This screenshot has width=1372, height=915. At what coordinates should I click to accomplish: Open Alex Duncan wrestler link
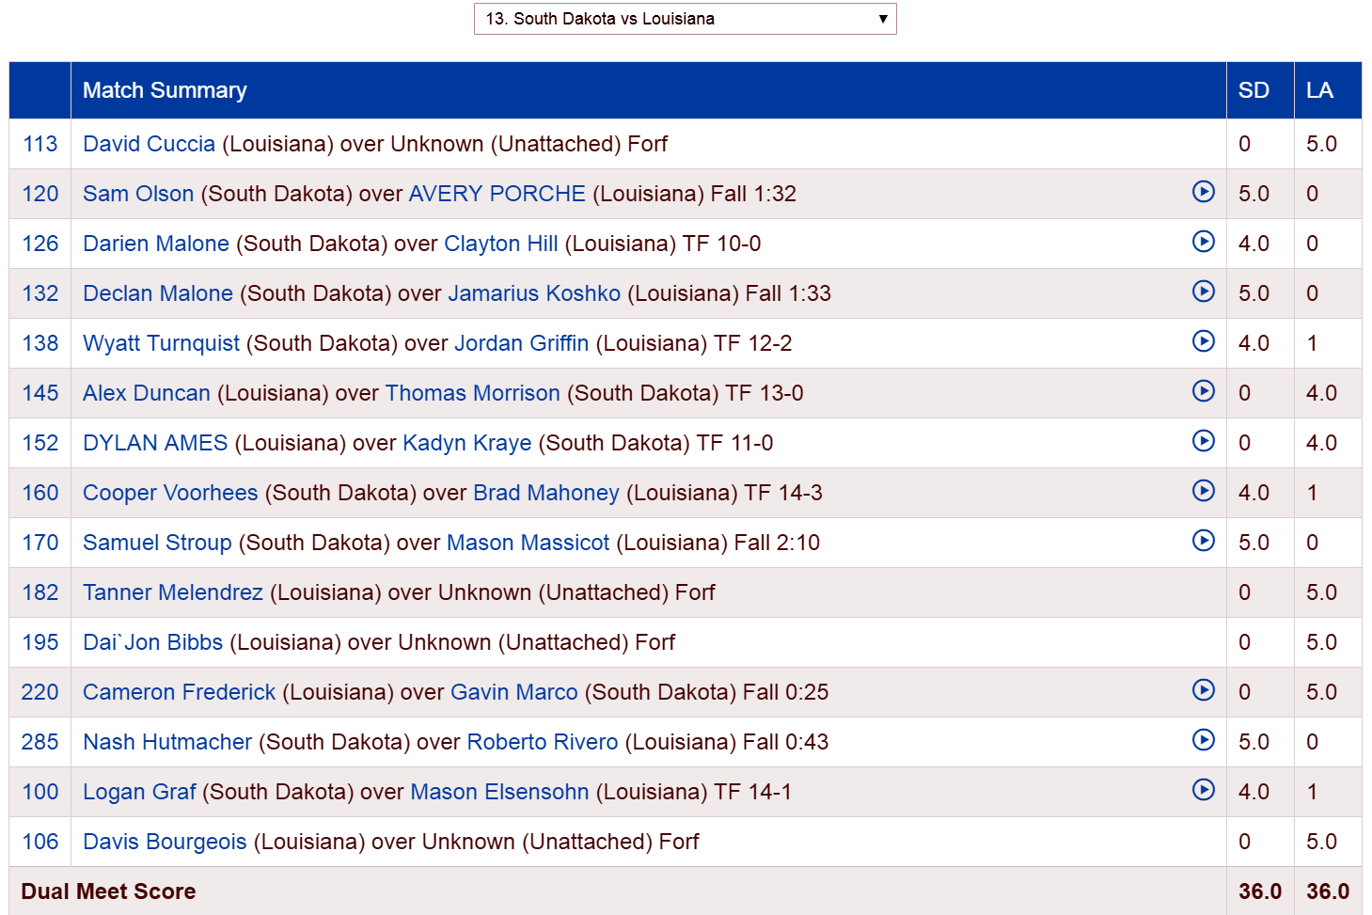147,393
